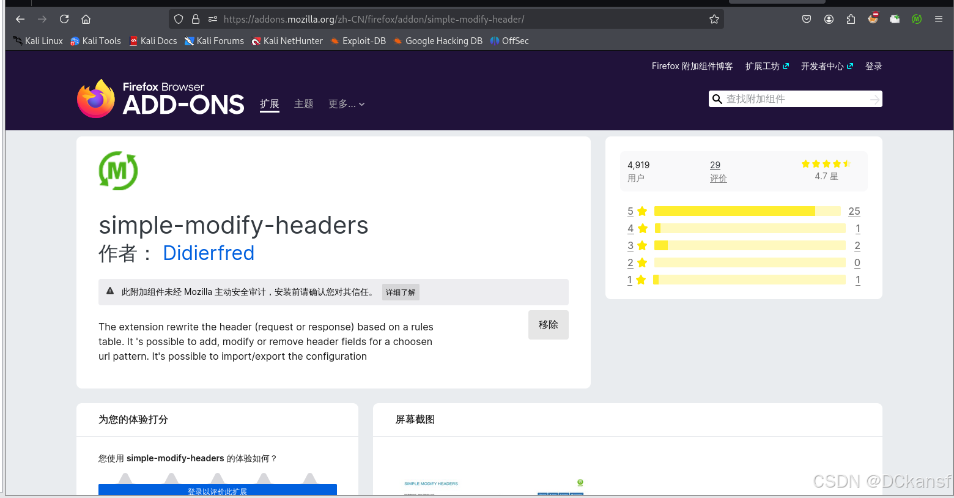Screen dimensions: 954x498
Task: Submit search with the arrow icon
Action: [875, 99]
